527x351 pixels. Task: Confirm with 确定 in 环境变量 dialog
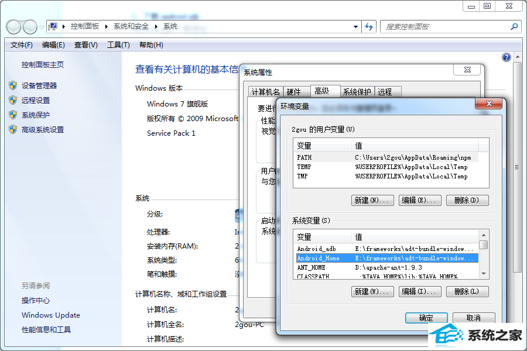[426, 318]
